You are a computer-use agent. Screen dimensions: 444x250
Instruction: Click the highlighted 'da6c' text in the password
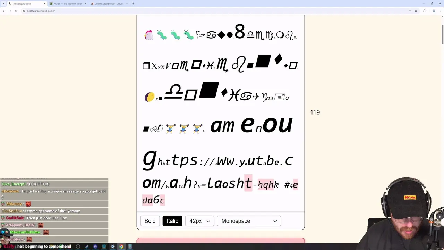(x=153, y=200)
